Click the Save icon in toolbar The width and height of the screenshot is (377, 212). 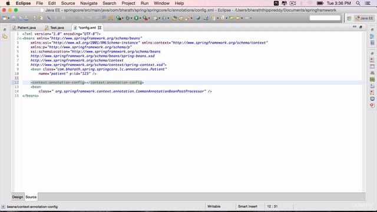tap(14, 18)
